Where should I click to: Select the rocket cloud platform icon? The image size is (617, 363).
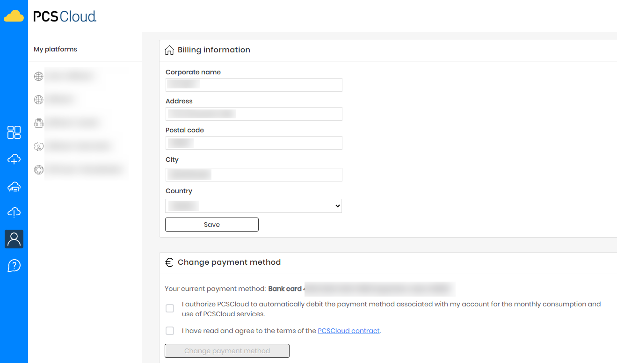(39, 146)
